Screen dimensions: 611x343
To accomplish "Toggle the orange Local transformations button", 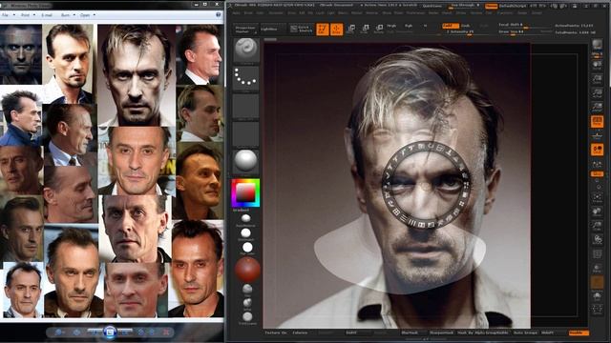I will 597,150.
